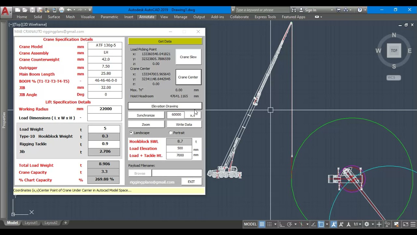Expand the polar tracking dropdown arrow
The width and height of the screenshot is (417, 235).
point(295,224)
